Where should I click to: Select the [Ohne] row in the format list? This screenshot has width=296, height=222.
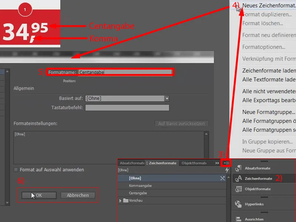[171, 178]
